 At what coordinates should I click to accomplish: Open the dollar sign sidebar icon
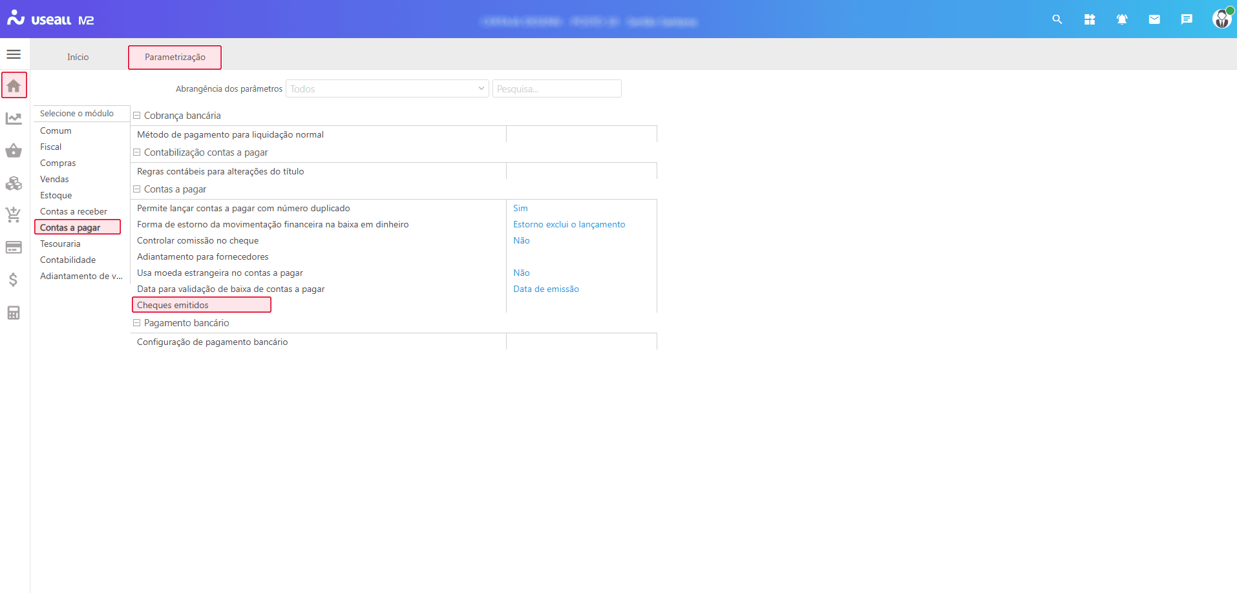(14, 280)
